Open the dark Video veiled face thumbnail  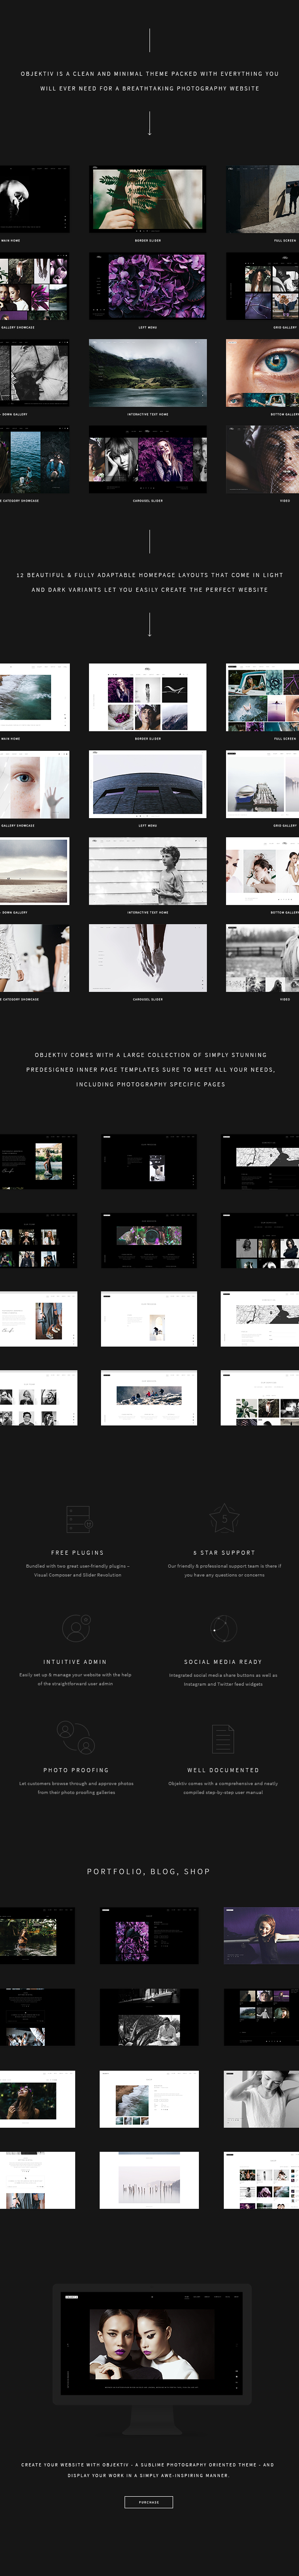click(262, 460)
